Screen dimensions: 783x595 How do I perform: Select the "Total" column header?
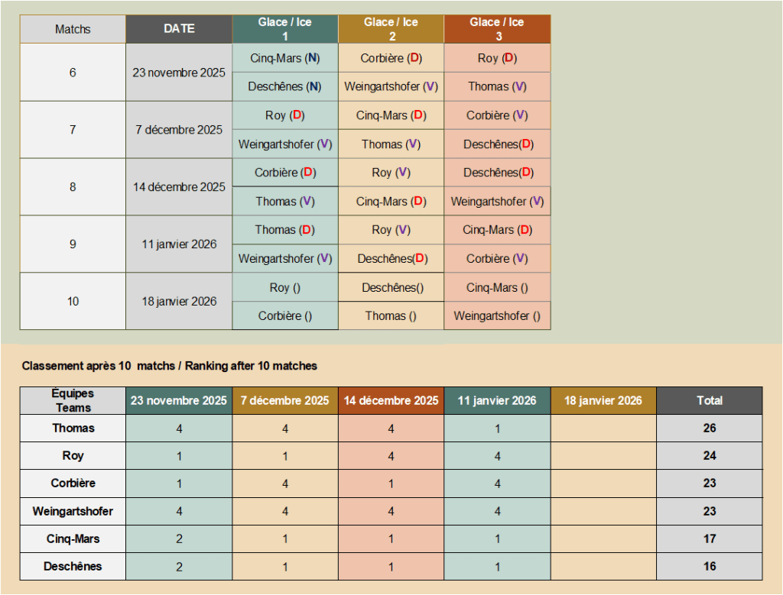709,401
